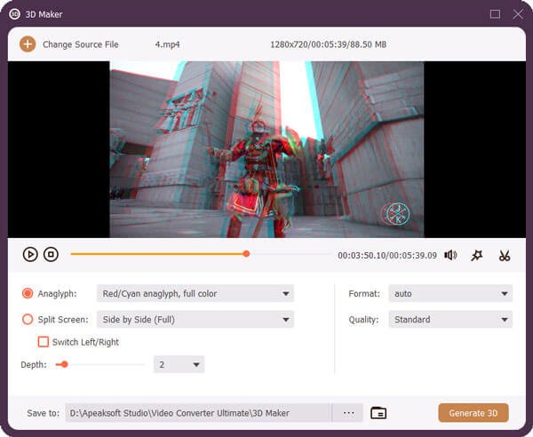
Task: Click the Generate 3D button
Action: pos(473,413)
